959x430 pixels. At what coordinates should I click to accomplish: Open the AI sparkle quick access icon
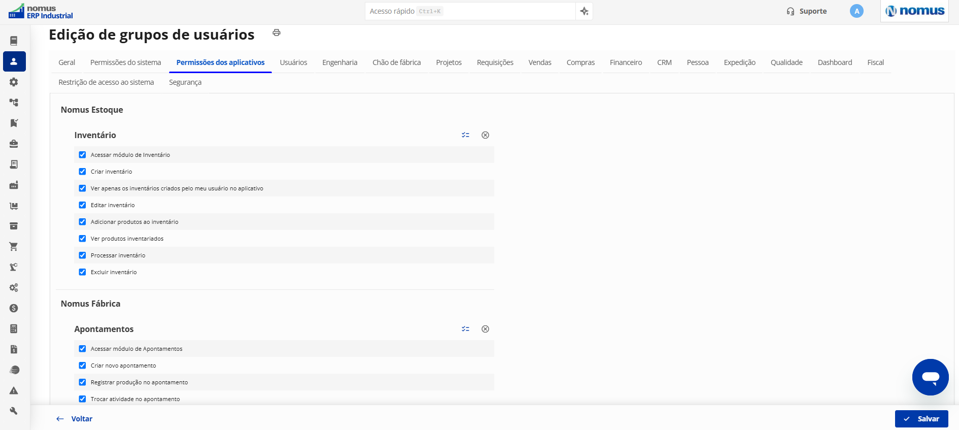[x=584, y=11]
